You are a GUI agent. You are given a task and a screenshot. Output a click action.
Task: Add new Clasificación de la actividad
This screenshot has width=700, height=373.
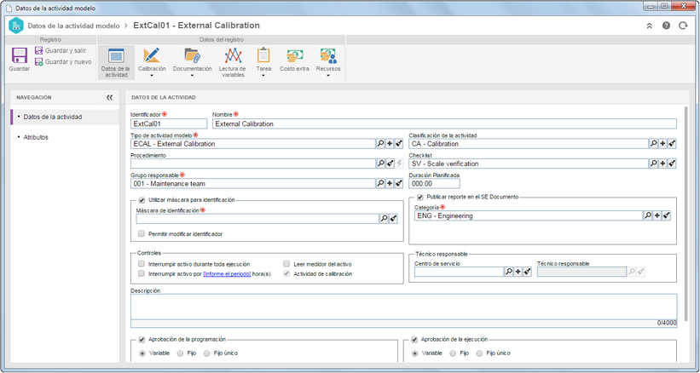(x=662, y=144)
